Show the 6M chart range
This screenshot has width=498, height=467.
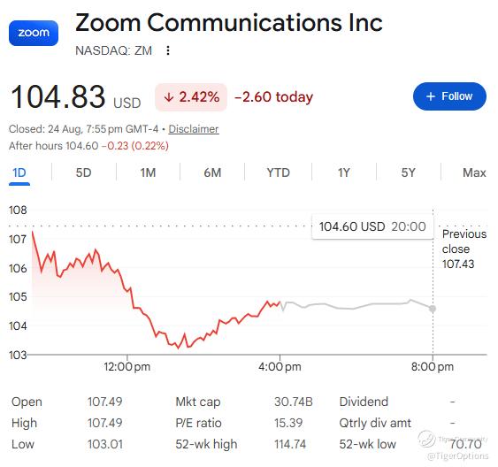point(212,172)
